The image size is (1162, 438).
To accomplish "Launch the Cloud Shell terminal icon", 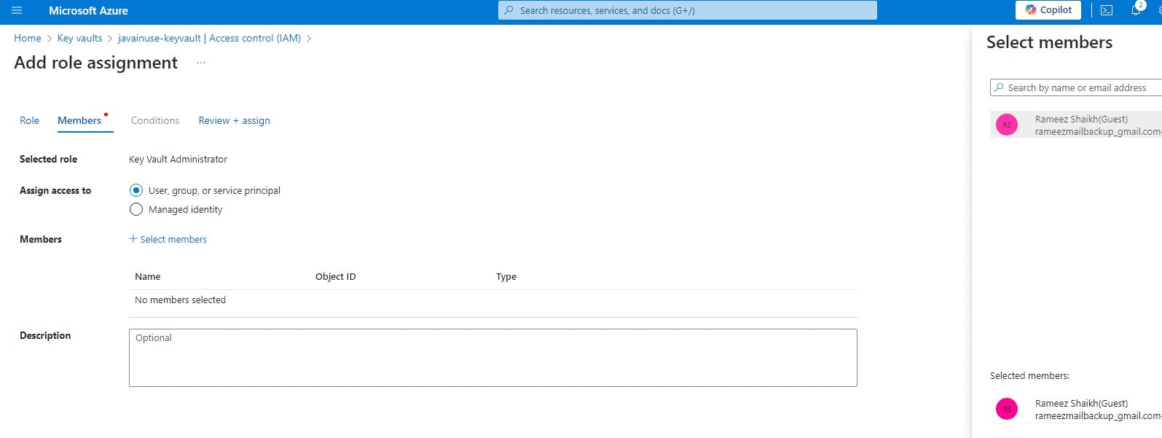I will click(x=1106, y=10).
